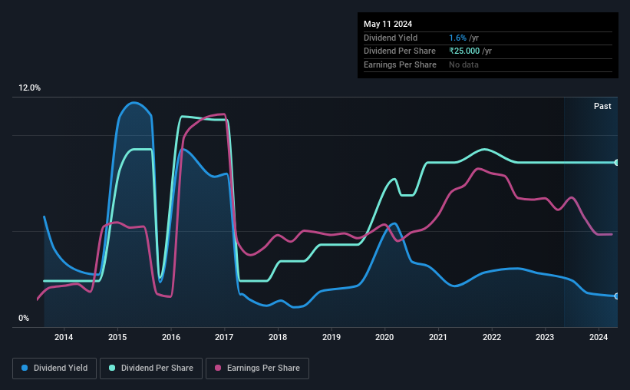Click the 0% y-axis label

(x=24, y=318)
